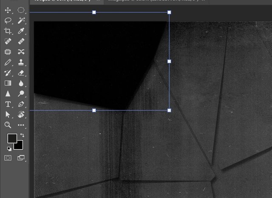This screenshot has width=272, height=198.
Task: Select the Move tool
Action: pyautogui.click(x=8, y=10)
